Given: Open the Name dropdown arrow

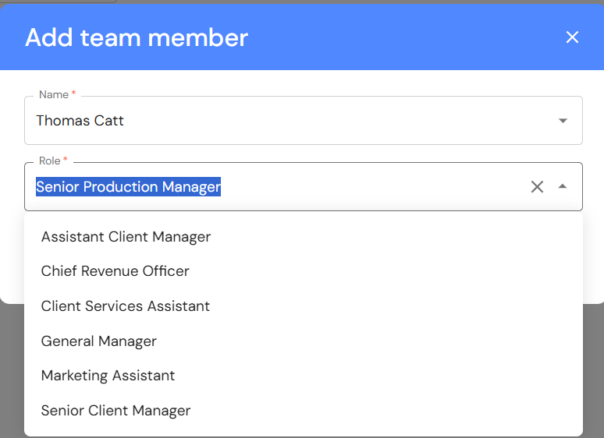Looking at the screenshot, I should 563,121.
